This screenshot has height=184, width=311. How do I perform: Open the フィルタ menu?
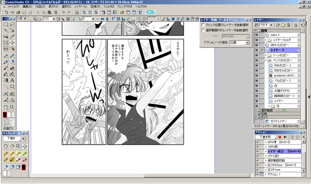click(x=109, y=6)
